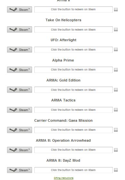
Task: Click Steam button under Alpha Prime
Action: [x=20, y=70]
